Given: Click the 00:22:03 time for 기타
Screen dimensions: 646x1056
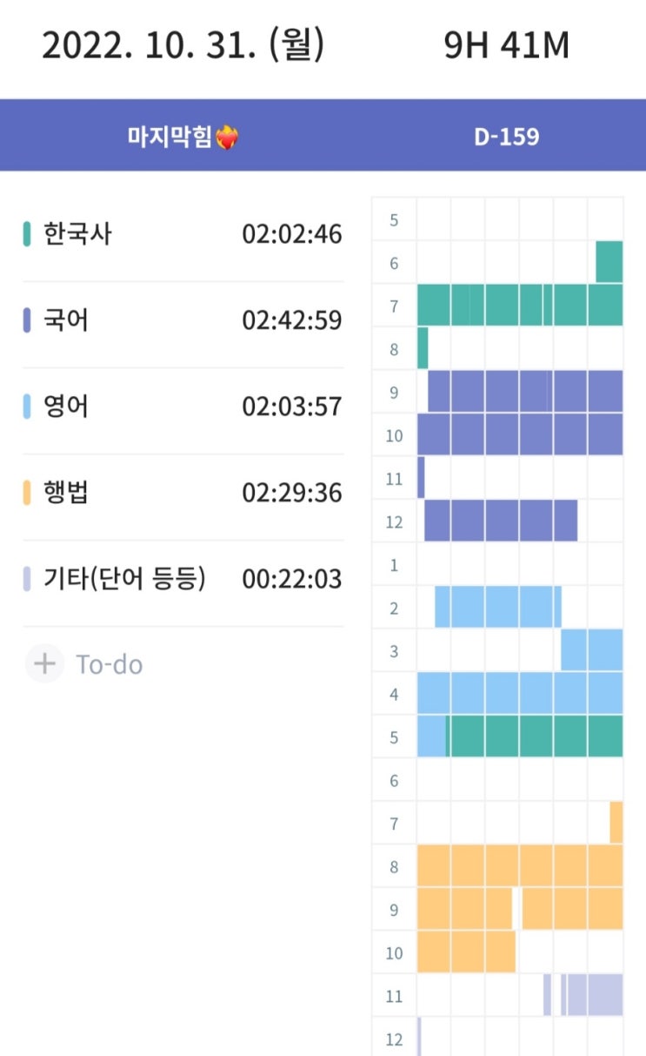Looking at the screenshot, I should click(292, 579).
